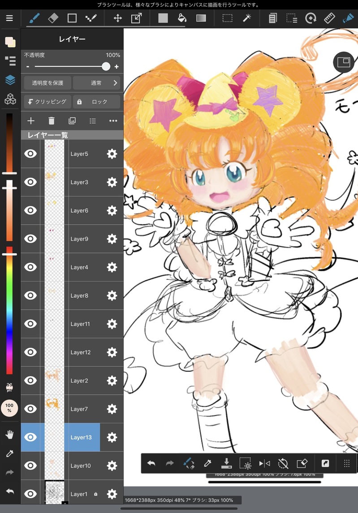Screen dimensions: 358x513
Task: Click the save download icon in shortcut bar
Action: [x=226, y=463]
